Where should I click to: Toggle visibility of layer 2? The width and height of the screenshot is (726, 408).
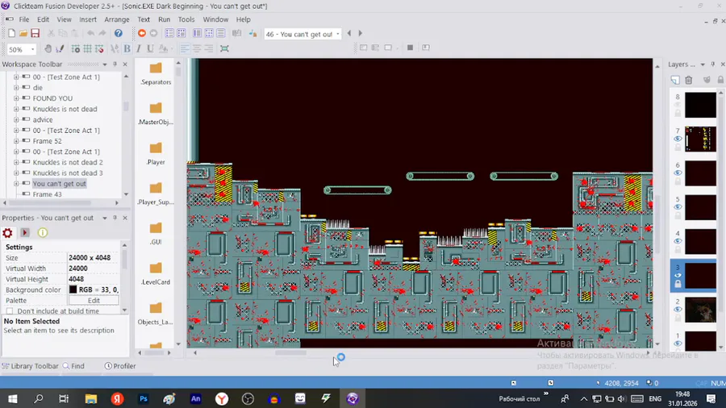click(x=678, y=310)
